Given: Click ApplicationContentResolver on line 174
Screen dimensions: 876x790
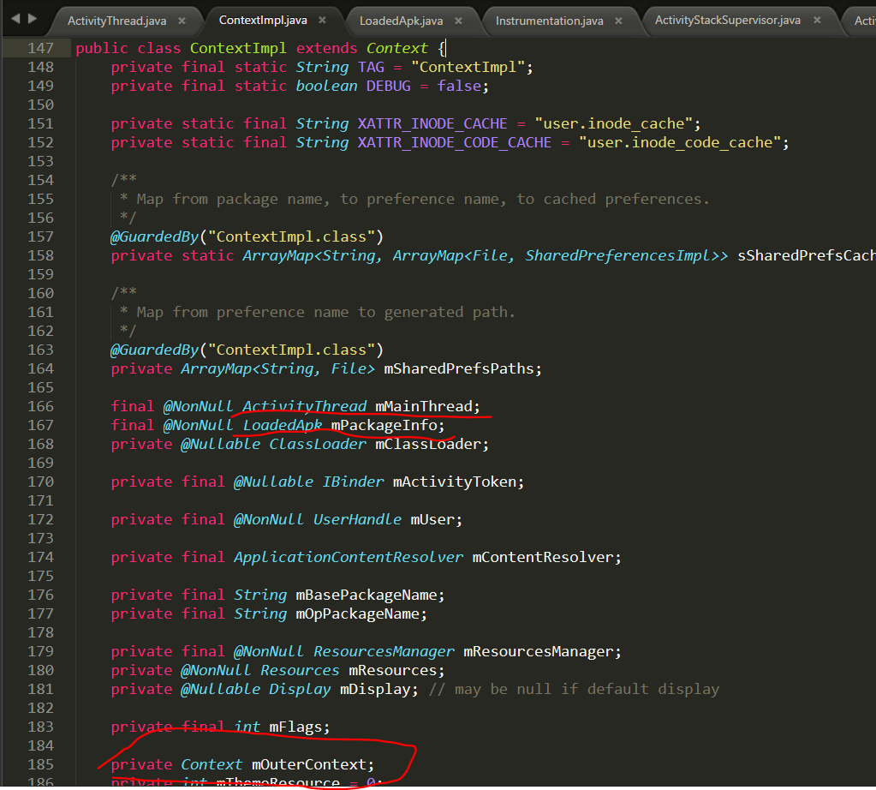Looking at the screenshot, I should coord(349,558).
